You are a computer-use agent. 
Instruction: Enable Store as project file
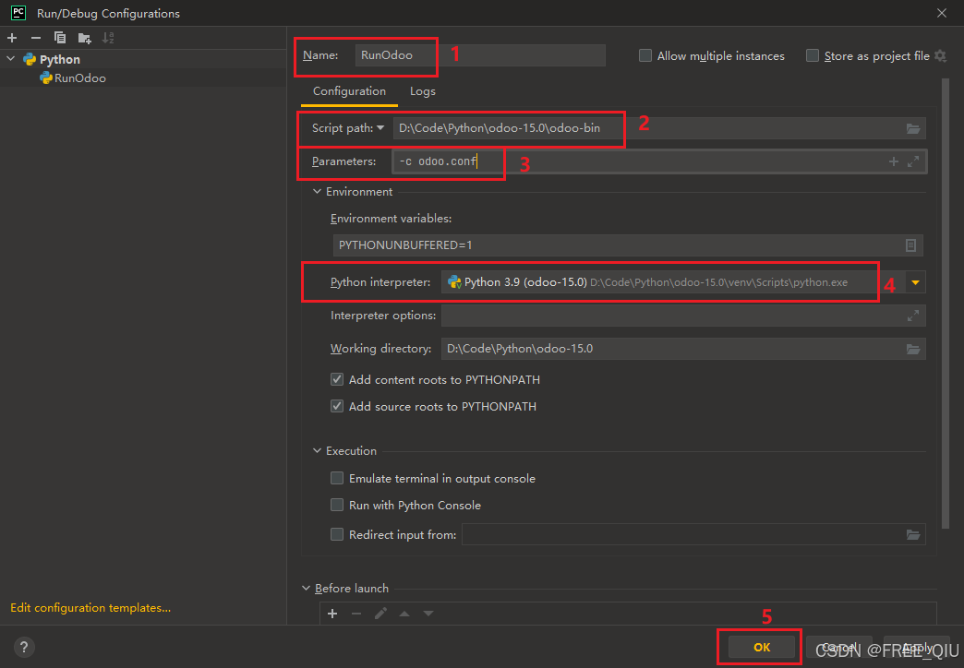point(813,56)
